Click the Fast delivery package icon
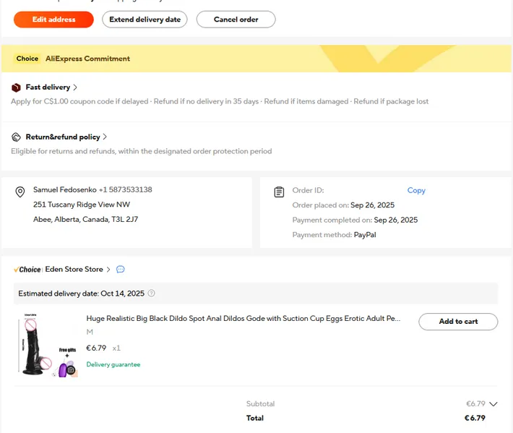Screen dimensions: 513x433 point(16,87)
